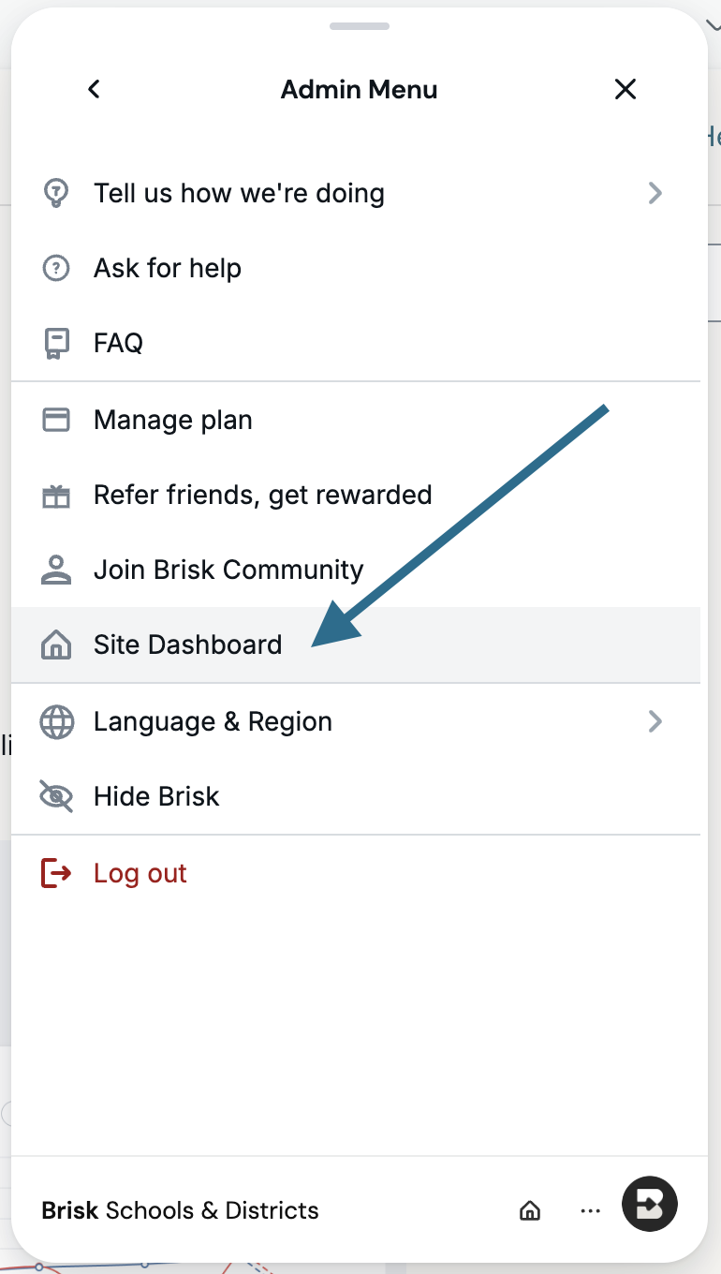Click the person icon for Brisk Community
This screenshot has height=1274, width=721.
[56, 570]
